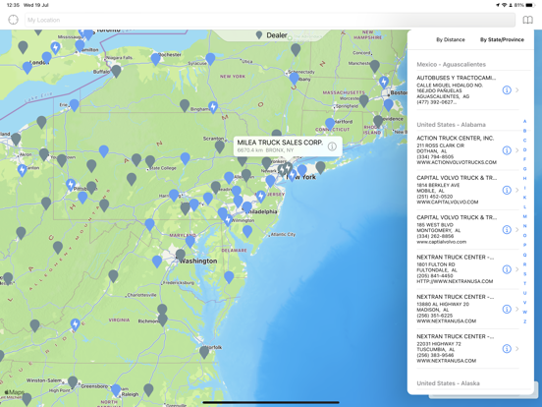Switch to the By State/Province tab
This screenshot has width=542, height=407.
502,39
